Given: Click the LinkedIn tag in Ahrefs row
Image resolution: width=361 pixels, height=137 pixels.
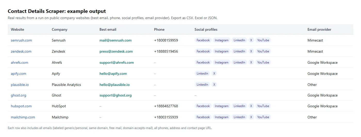Looking at the screenshot, I should (x=239, y=62).
